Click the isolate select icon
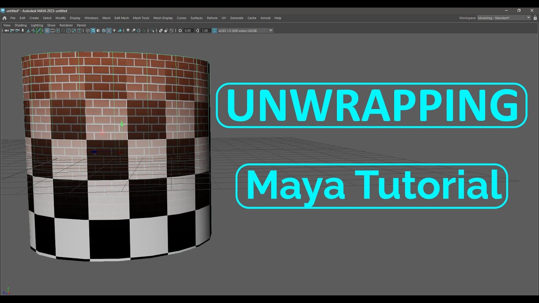 click(152, 30)
